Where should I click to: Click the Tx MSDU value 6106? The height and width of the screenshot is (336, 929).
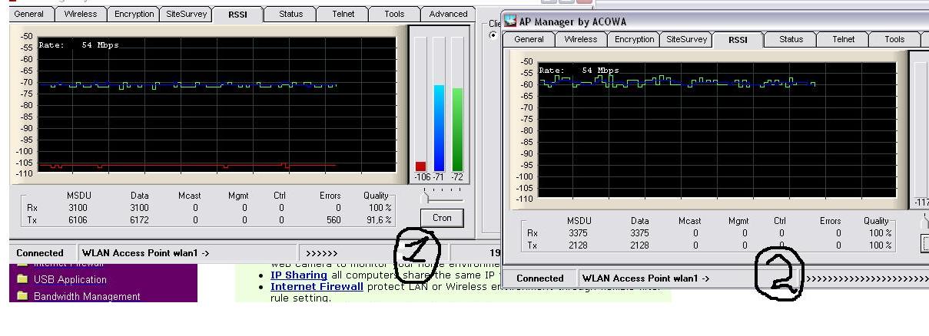pyautogui.click(x=78, y=220)
